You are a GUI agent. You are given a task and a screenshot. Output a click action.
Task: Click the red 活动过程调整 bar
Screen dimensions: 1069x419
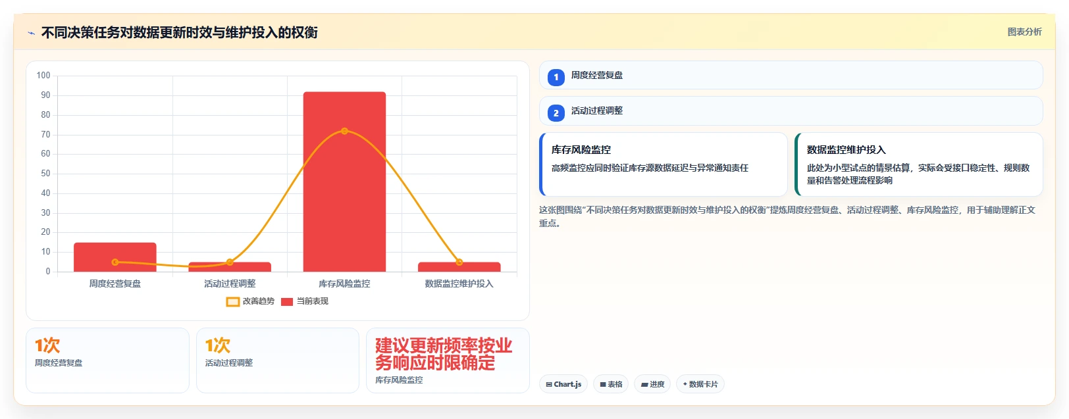230,267
